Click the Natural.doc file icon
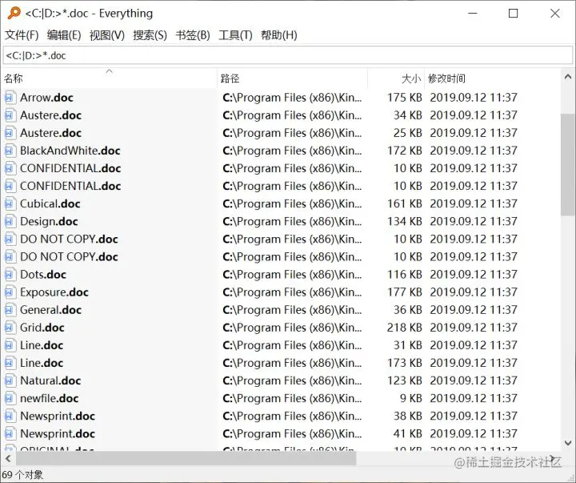 pos(10,380)
